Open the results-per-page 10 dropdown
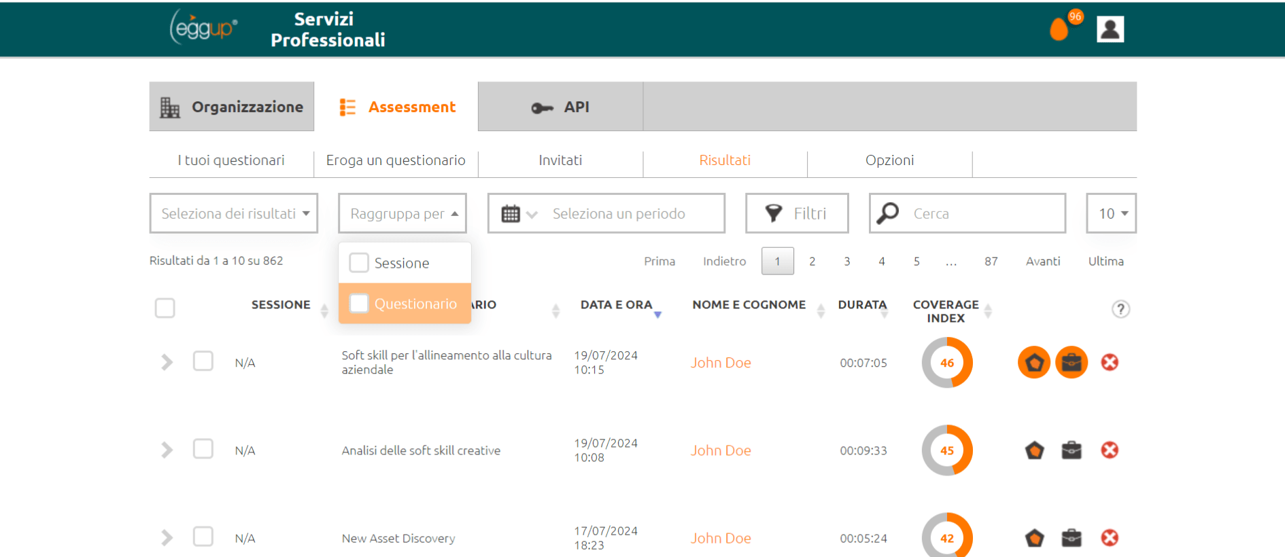1285x557 pixels. pyautogui.click(x=1111, y=213)
